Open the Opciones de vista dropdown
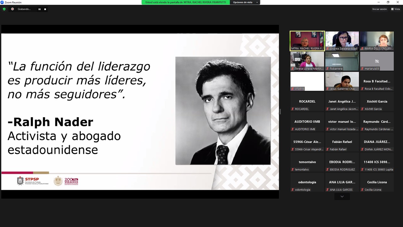 (x=245, y=2)
